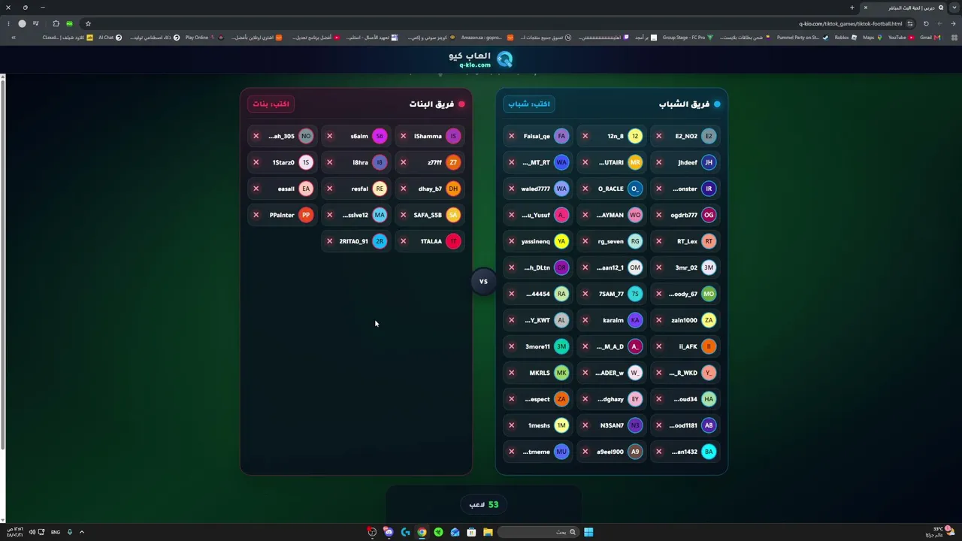
Task: Delete dhay_b7 player
Action: click(403, 189)
